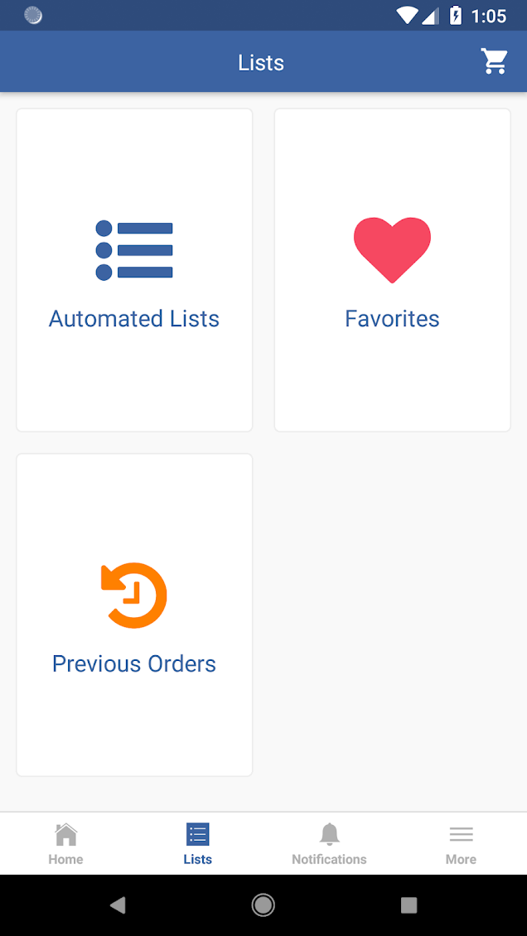Tap the Lists header title
This screenshot has width=527, height=936.
pos(261,63)
